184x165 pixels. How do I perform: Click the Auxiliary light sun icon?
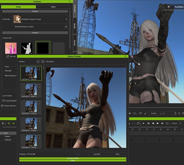pyautogui.click(x=168, y=7)
